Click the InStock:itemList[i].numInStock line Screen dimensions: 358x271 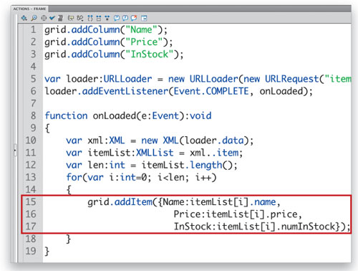point(262,227)
